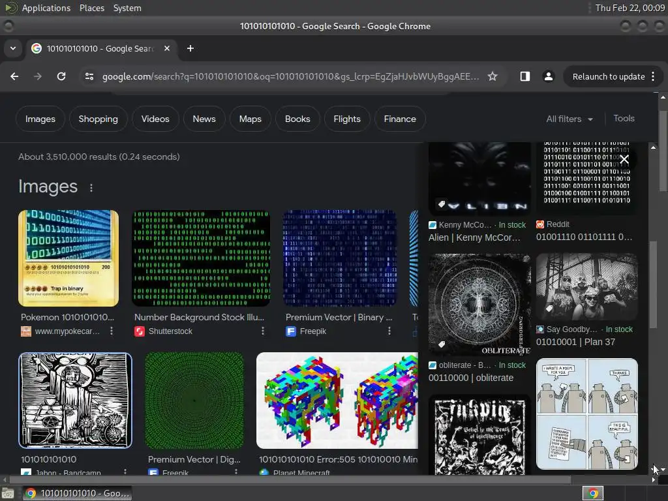The image size is (668, 501).
Task: Select the Flights filter chip
Action: coord(347,119)
